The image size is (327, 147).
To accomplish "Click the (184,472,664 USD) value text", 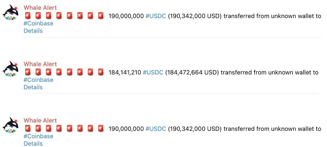I will click(x=192, y=72).
